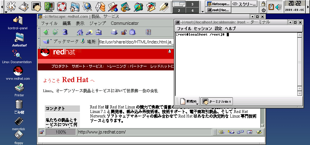Open the Mail inbox icon in Netscape status bar
The image size is (310, 145).
pyautogui.click(x=231, y=132)
